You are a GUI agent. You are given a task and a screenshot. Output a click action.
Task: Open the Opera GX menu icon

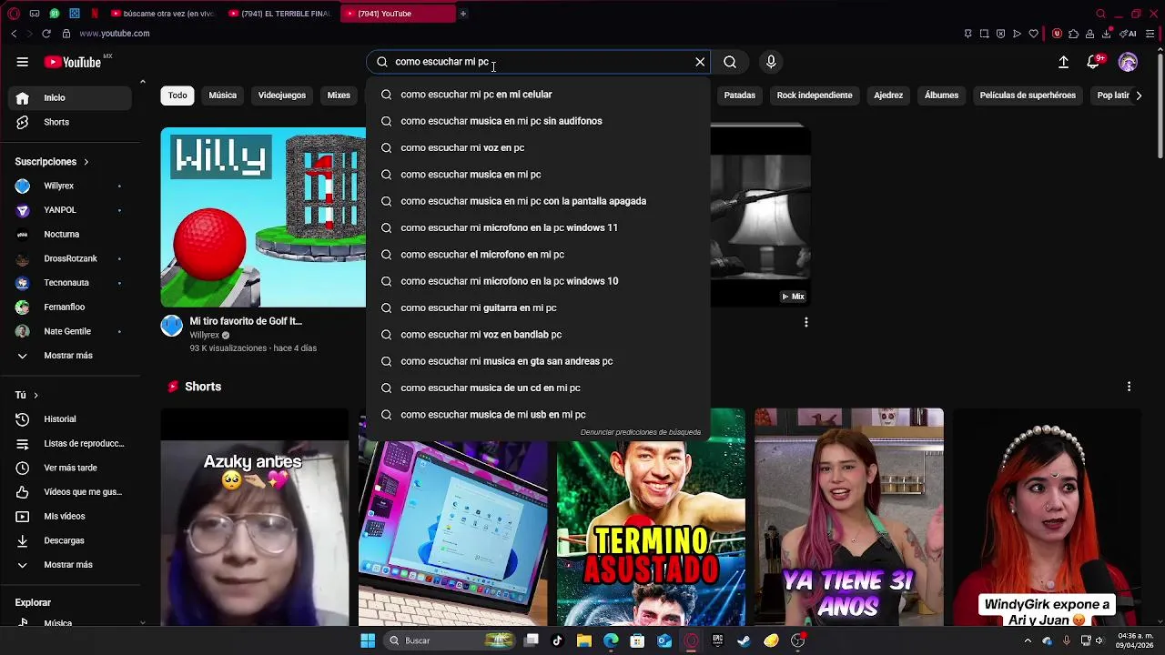click(14, 14)
